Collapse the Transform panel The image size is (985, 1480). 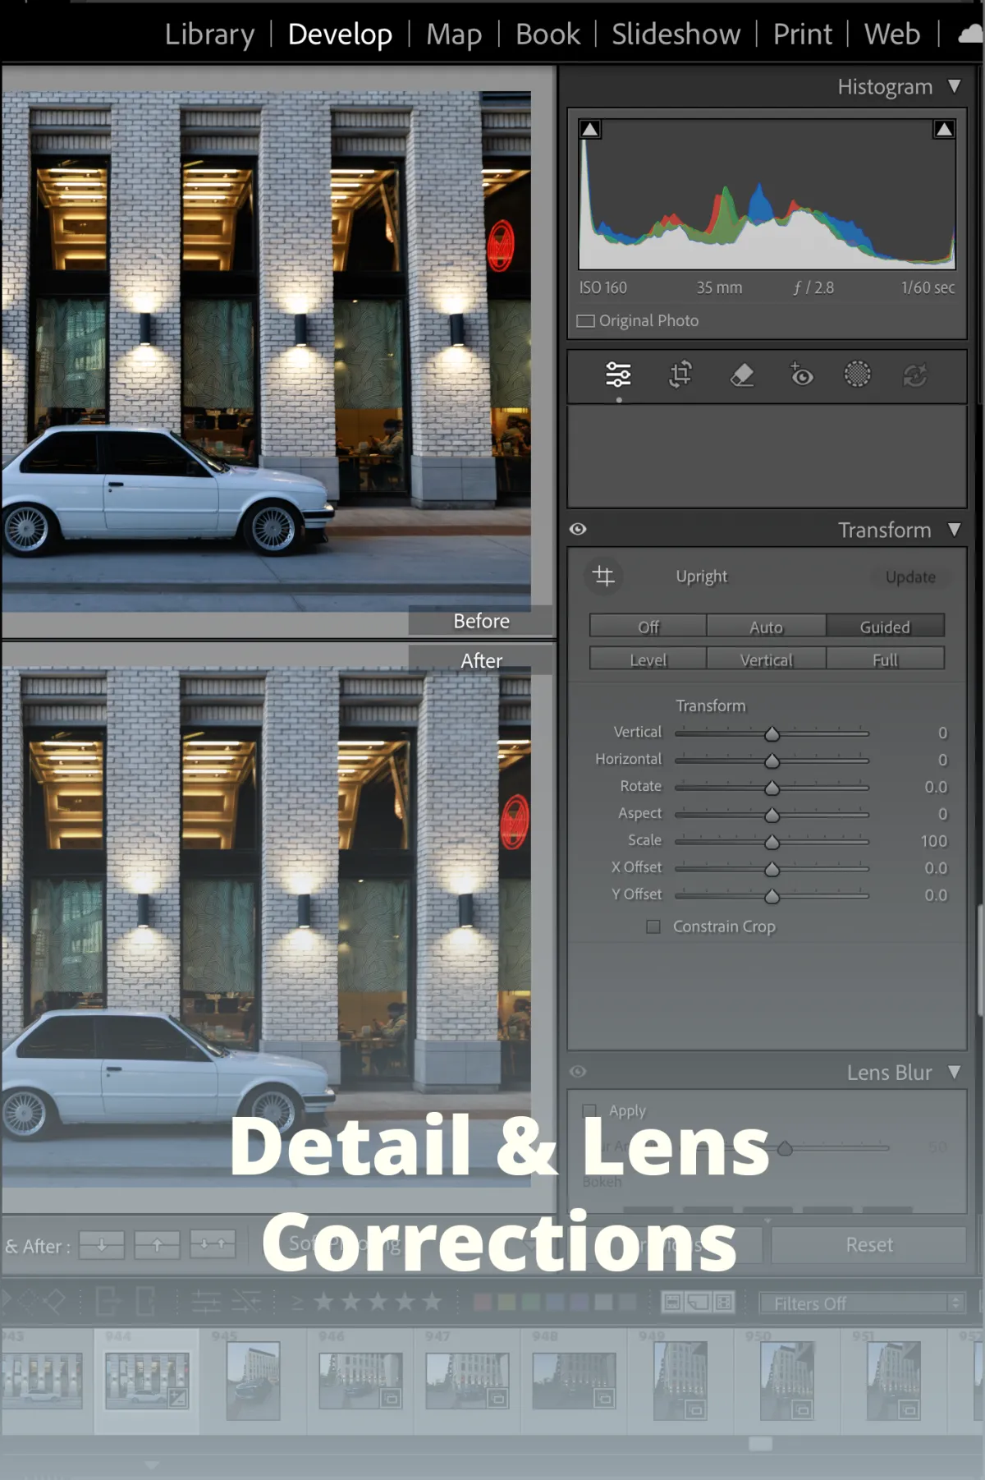tap(954, 530)
